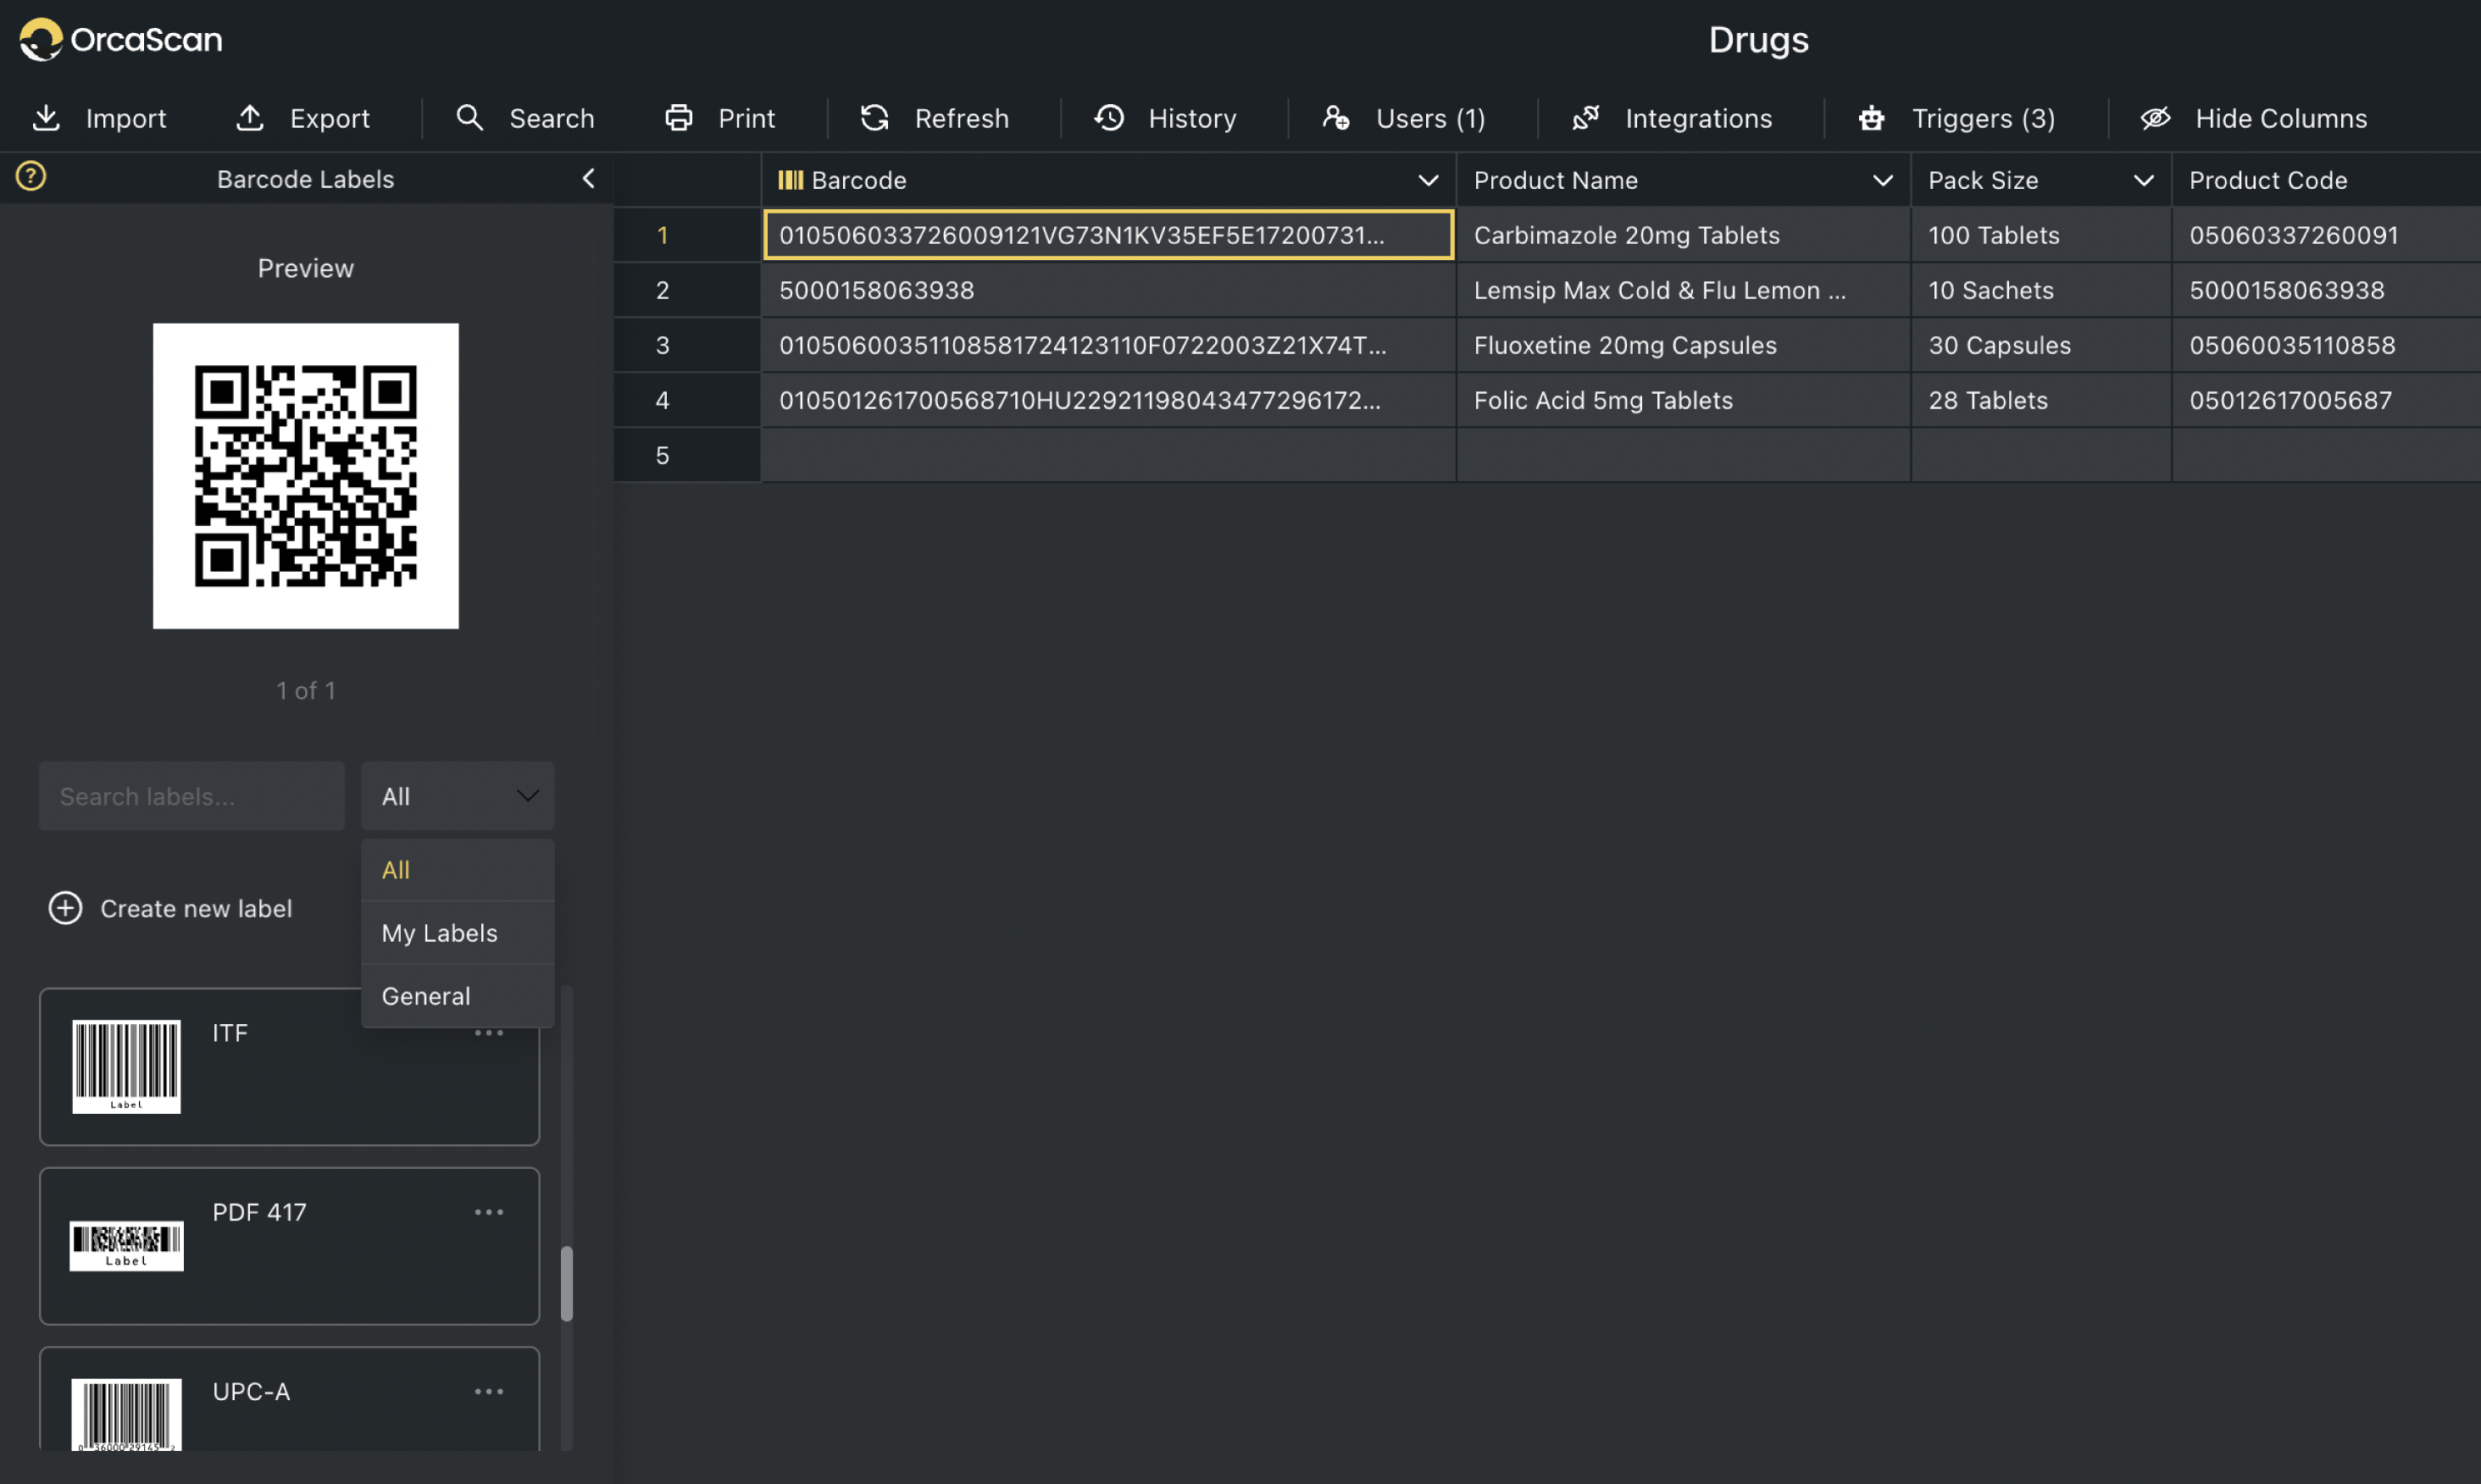Viewport: 2481px width, 1484px height.
Task: Click the Users person icon
Action: tap(1336, 118)
